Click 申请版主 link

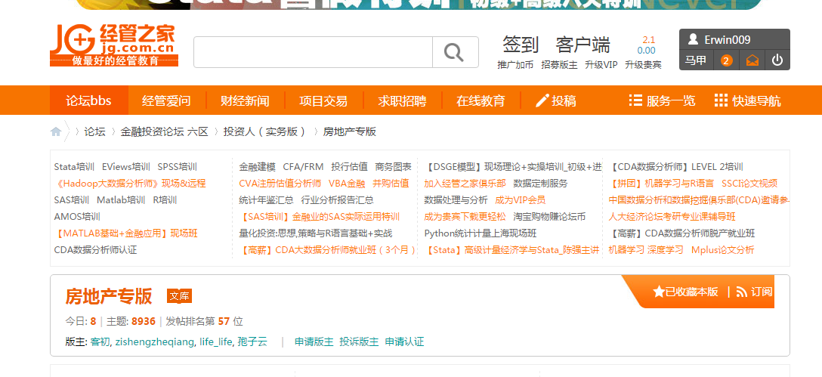(x=314, y=342)
